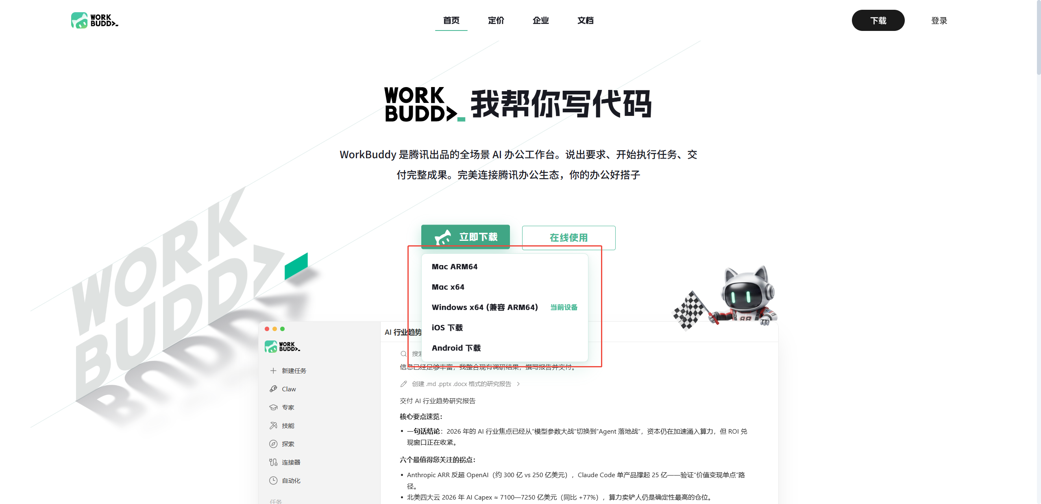Click the red window dot in preview
Viewport: 1041px width, 504px height.
click(x=267, y=329)
